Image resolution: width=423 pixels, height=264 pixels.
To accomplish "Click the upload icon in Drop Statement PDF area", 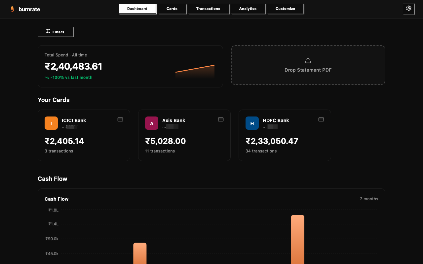I will tap(308, 60).
